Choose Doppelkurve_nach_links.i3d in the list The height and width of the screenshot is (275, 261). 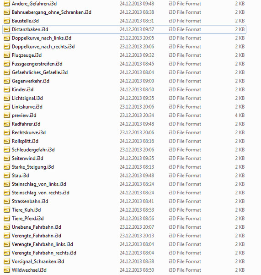tap(42, 38)
